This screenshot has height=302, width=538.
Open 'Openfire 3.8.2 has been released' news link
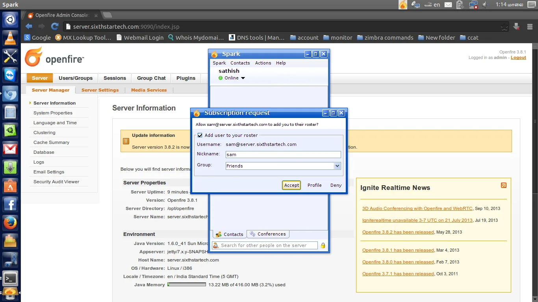click(398, 232)
